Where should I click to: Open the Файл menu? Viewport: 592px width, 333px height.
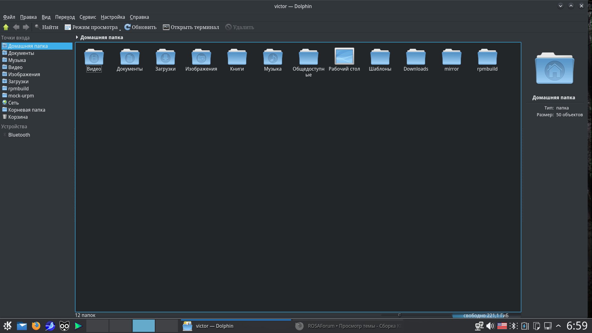(x=9, y=17)
